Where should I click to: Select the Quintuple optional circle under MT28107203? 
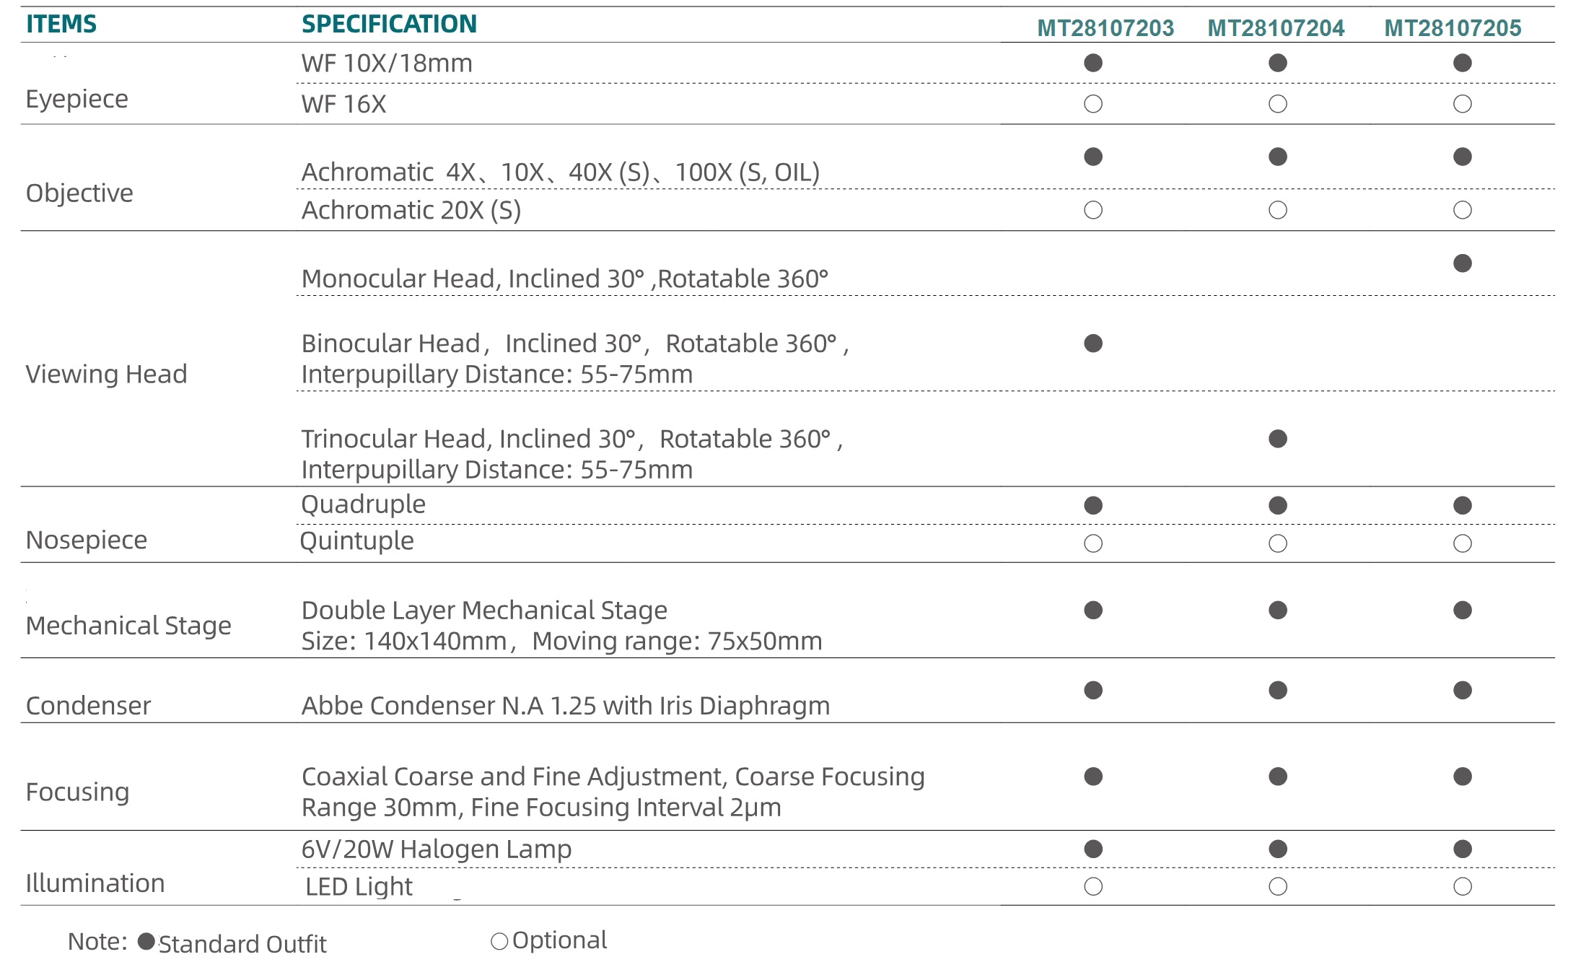point(1093,543)
